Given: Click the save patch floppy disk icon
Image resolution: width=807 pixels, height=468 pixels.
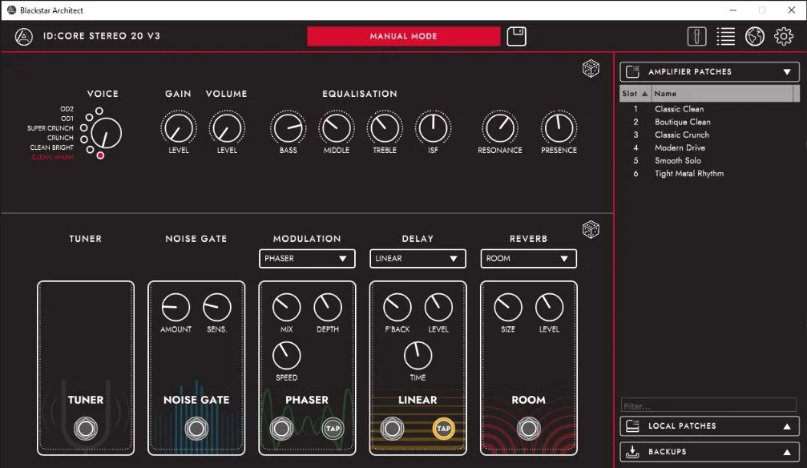Looking at the screenshot, I should (x=517, y=36).
